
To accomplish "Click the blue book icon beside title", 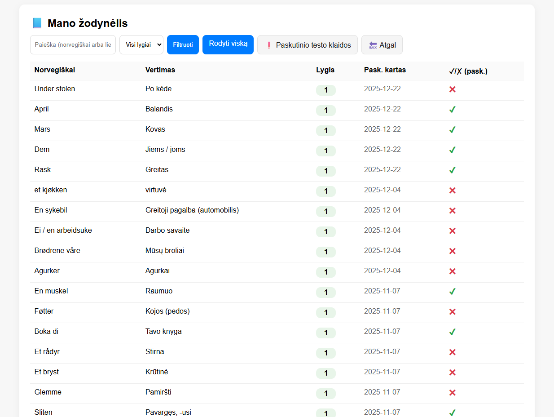I will (x=37, y=23).
